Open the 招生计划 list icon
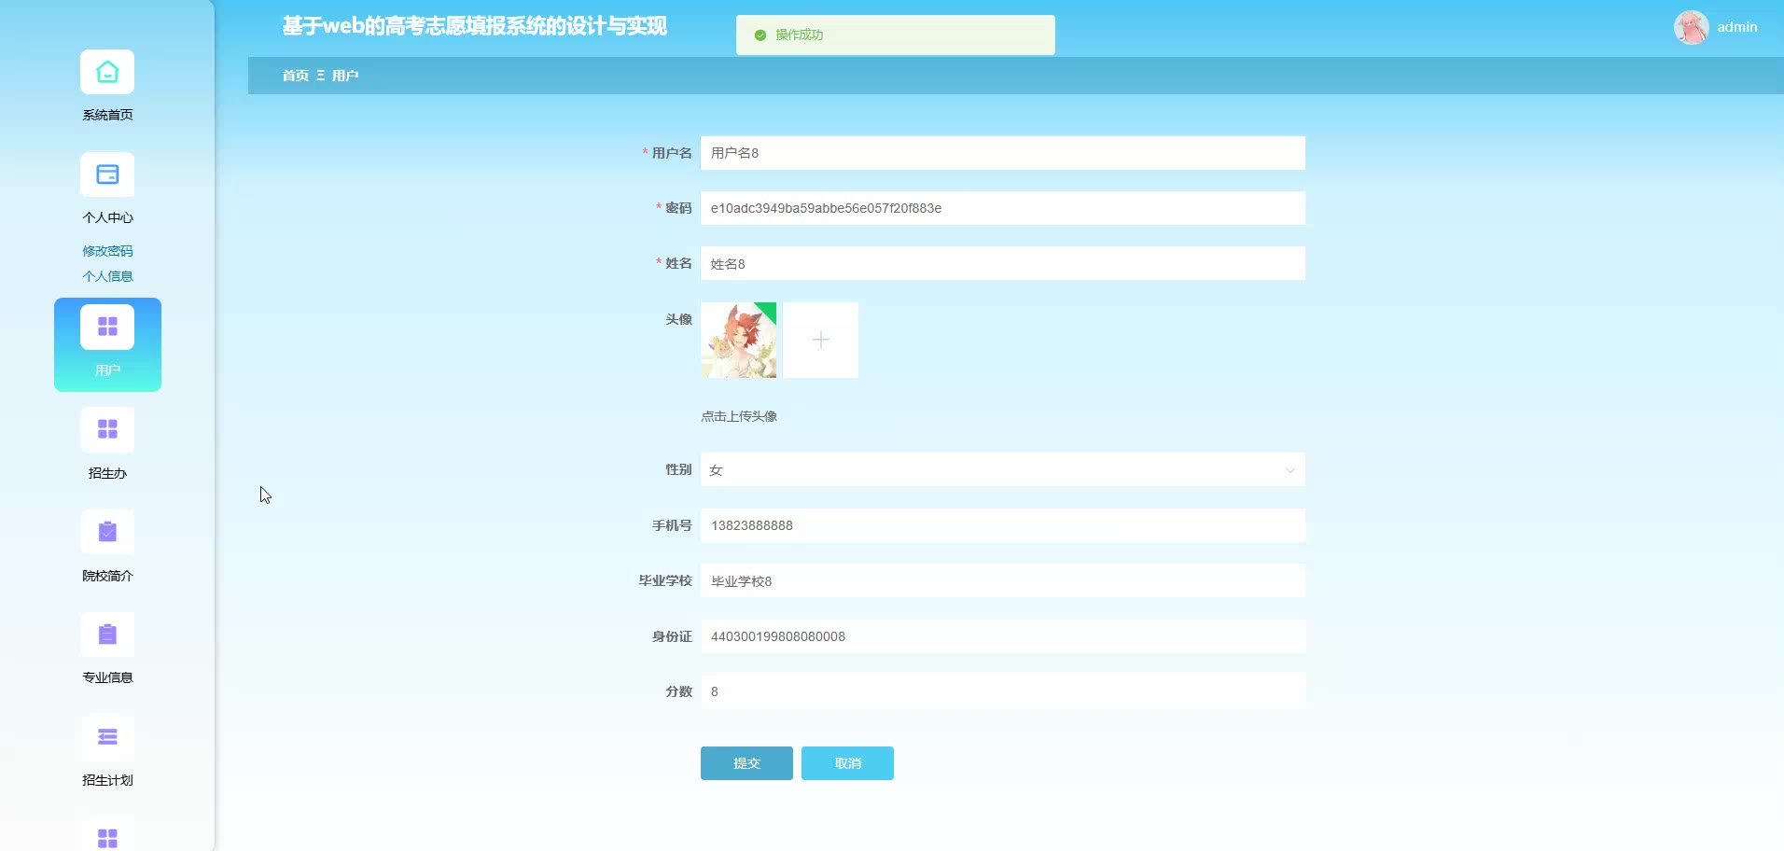The image size is (1784, 851). [x=107, y=737]
